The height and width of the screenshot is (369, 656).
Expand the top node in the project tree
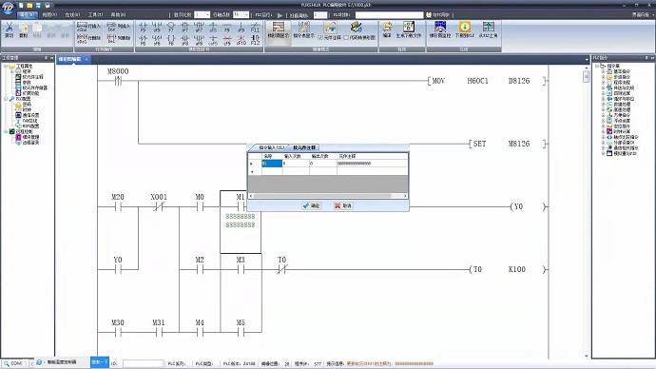point(6,67)
